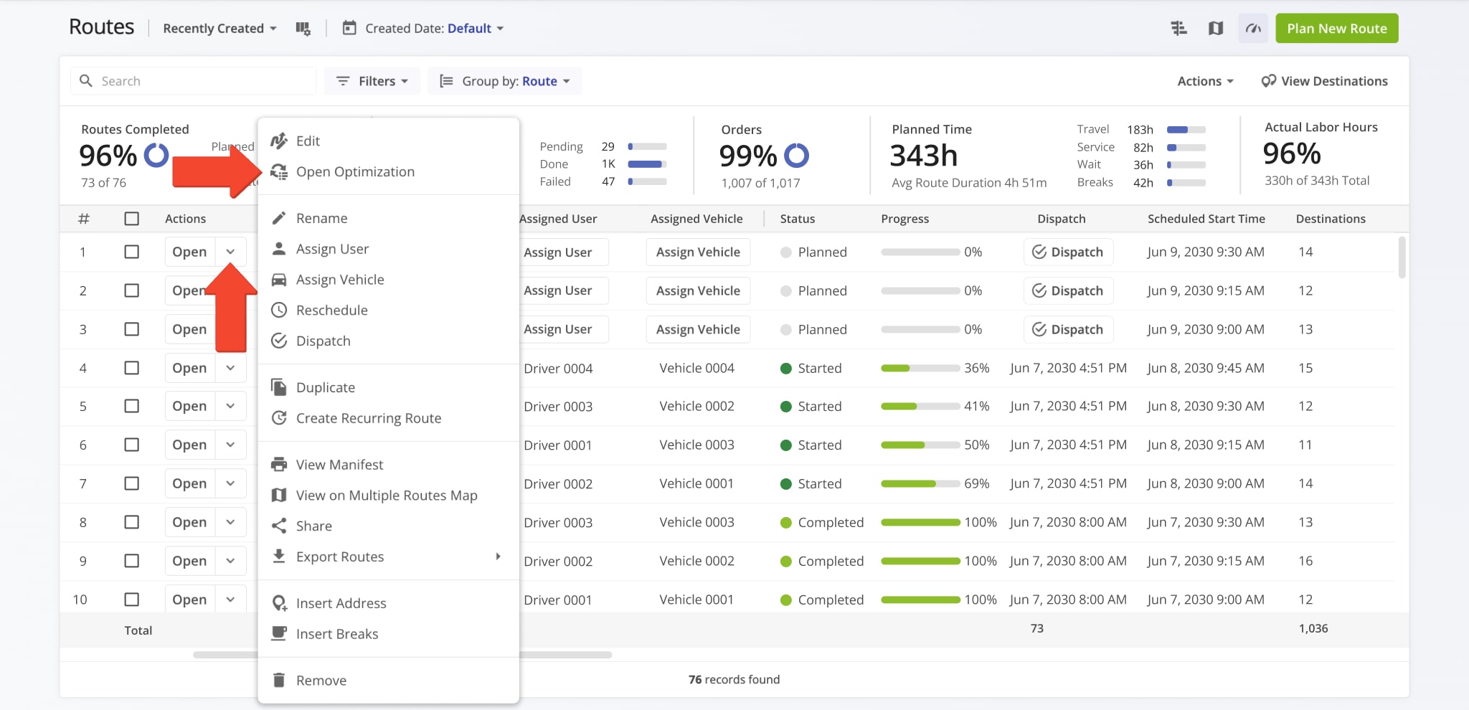
Task: Choose Create Recurring Route from the menu
Action: [x=369, y=417]
